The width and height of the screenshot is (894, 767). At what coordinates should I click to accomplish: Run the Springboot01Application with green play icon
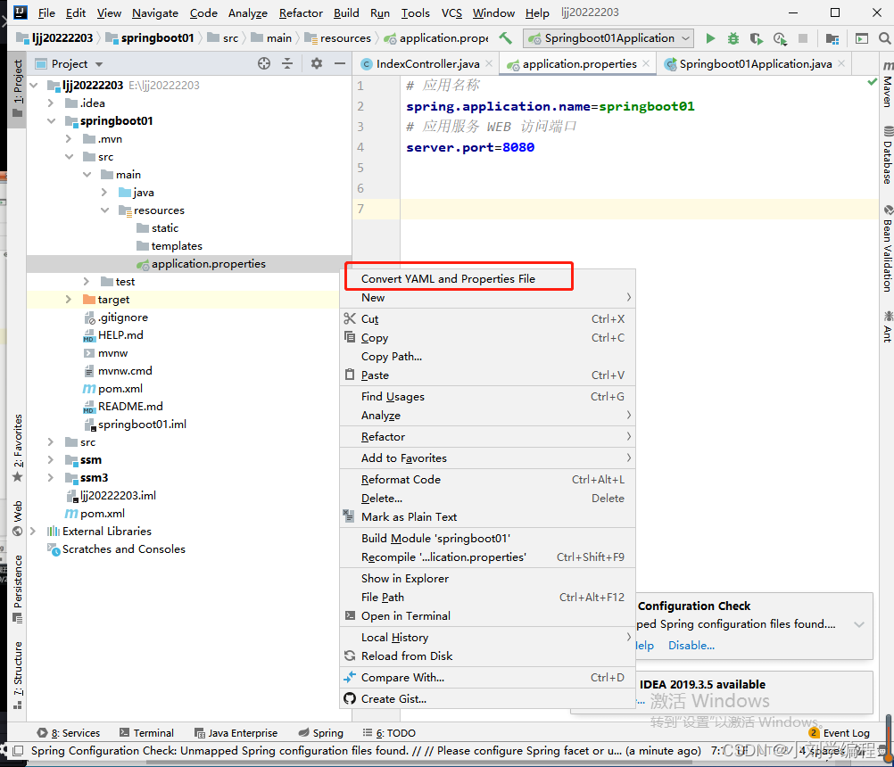710,38
